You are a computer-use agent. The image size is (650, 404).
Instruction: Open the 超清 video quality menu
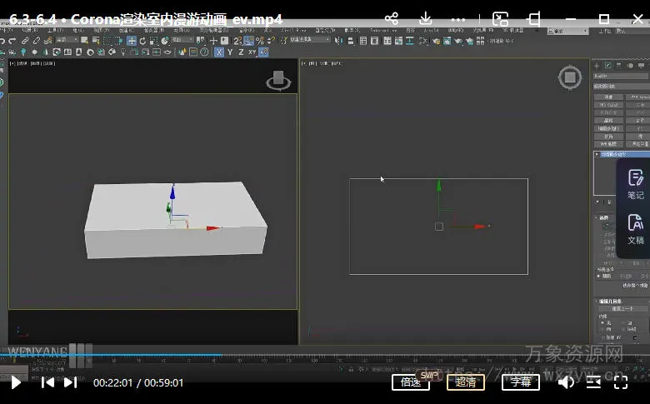point(466,382)
